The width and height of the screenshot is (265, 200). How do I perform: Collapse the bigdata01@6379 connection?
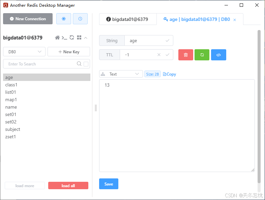[x=86, y=38]
